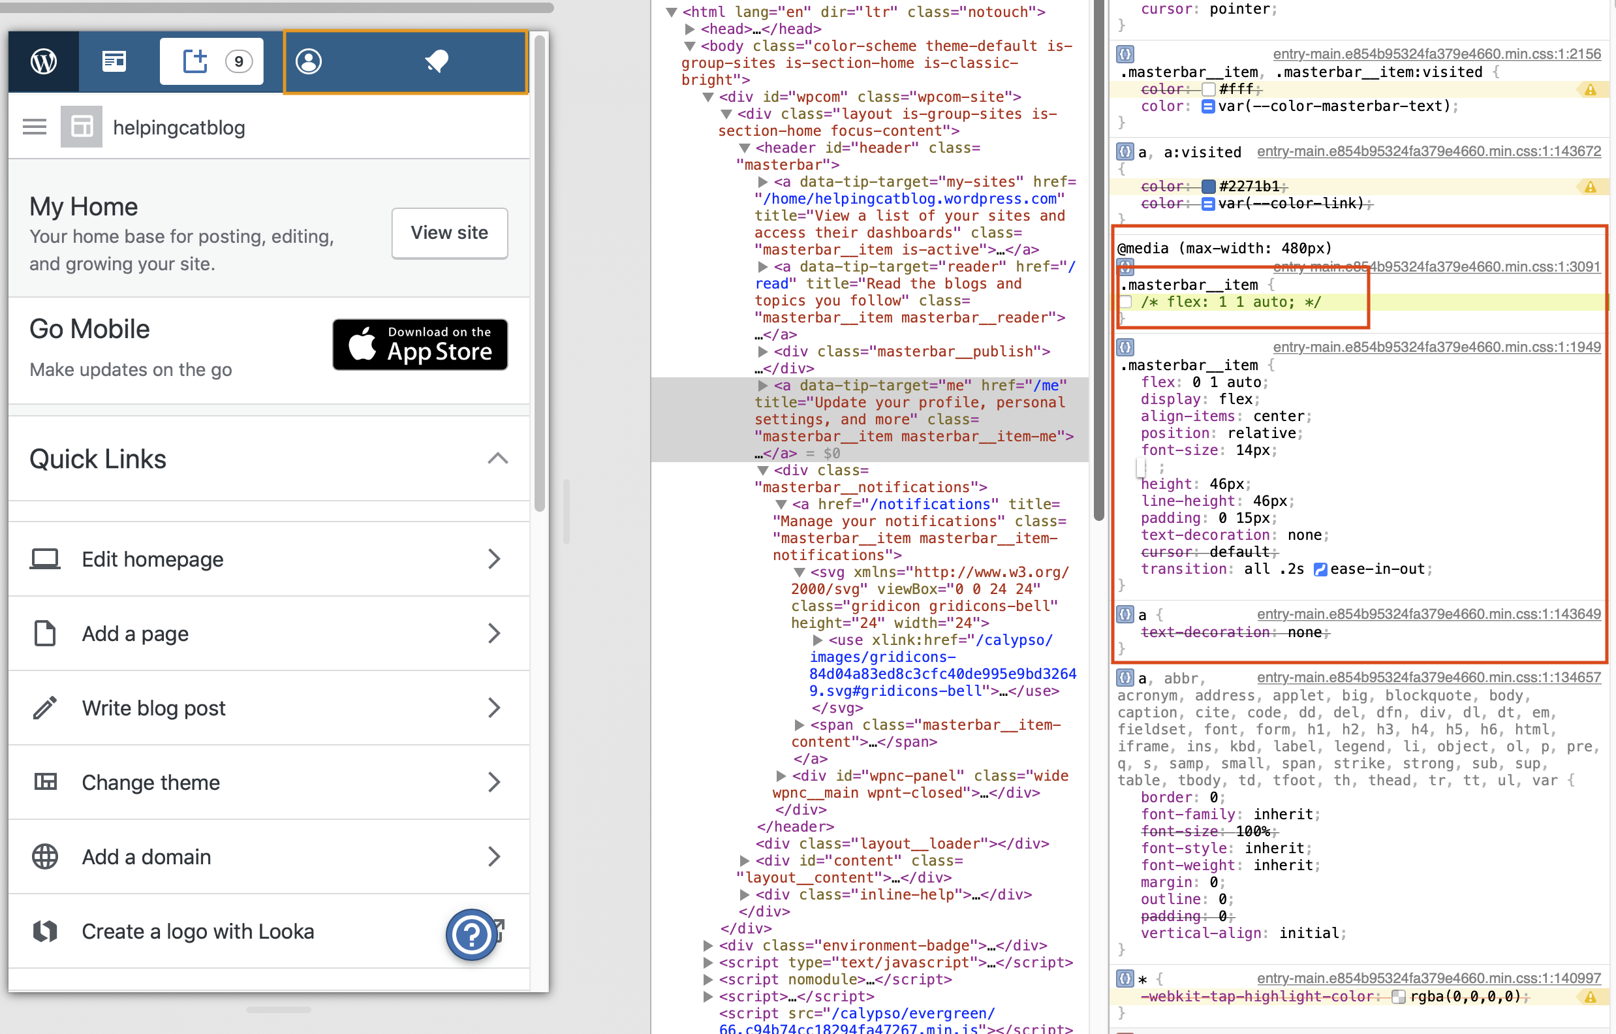Image resolution: width=1616 pixels, height=1034 pixels.
Task: Collapse the Quick Links section chevron
Action: pos(497,460)
